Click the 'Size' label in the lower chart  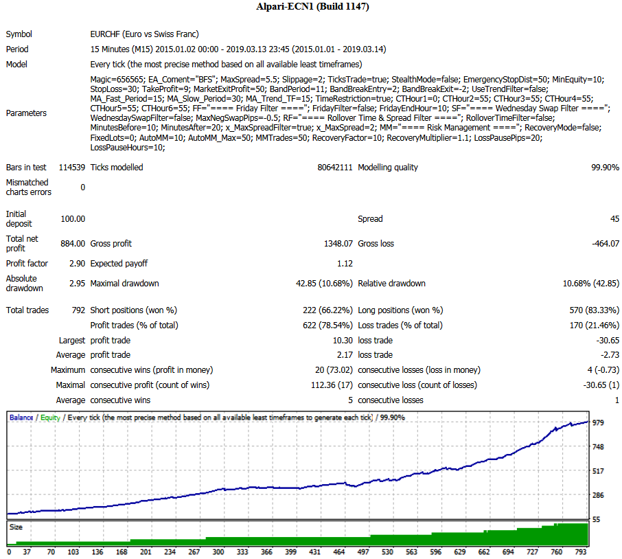coord(16,527)
